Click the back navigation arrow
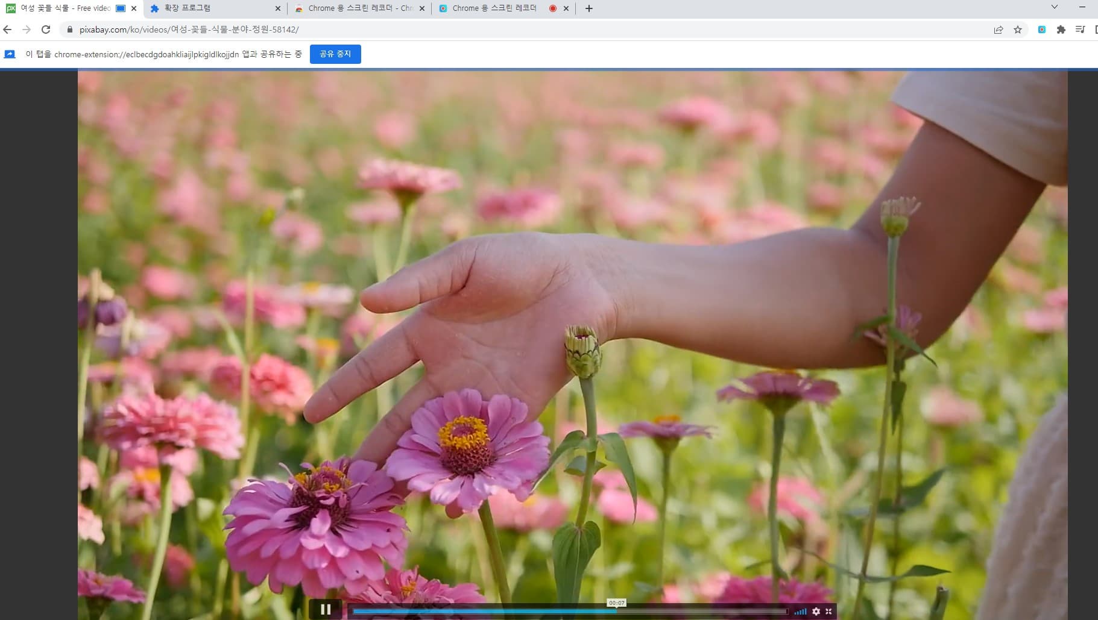This screenshot has width=1098, height=620. [8, 28]
